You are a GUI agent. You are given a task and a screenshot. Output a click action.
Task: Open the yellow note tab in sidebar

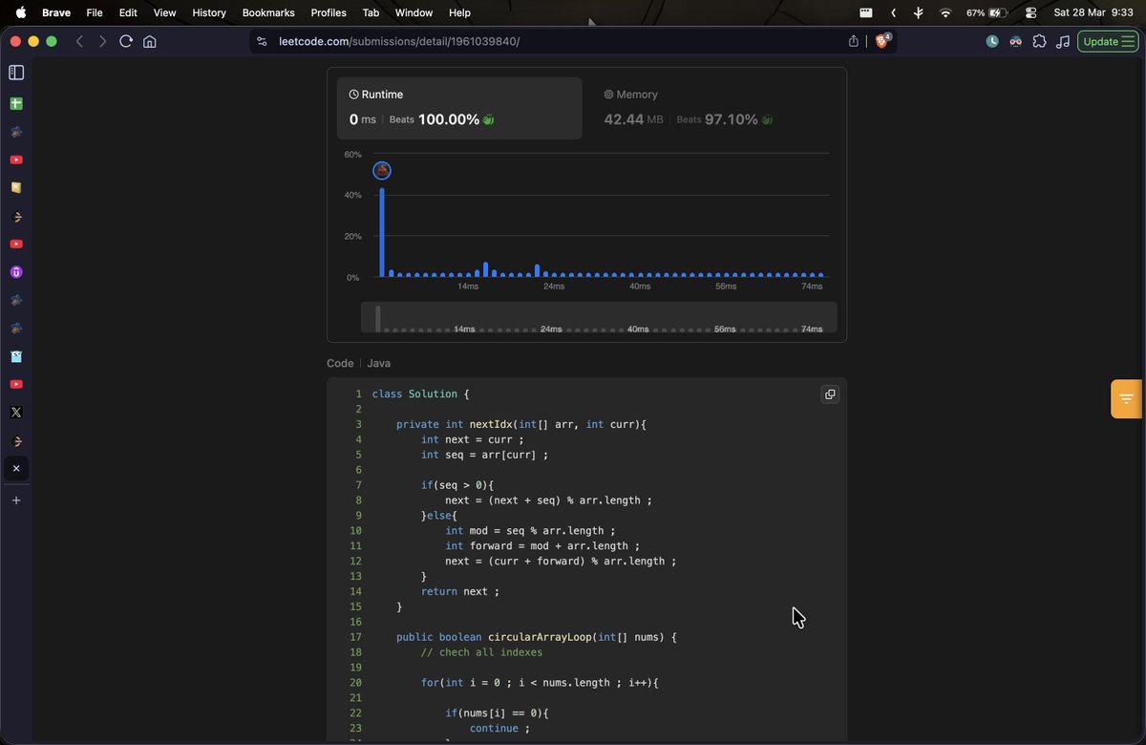point(16,188)
